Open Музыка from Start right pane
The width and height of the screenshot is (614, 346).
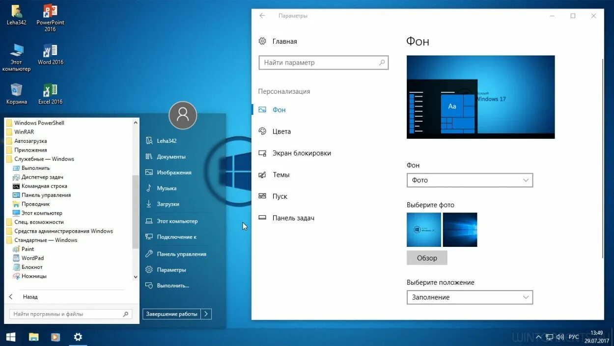coord(167,188)
